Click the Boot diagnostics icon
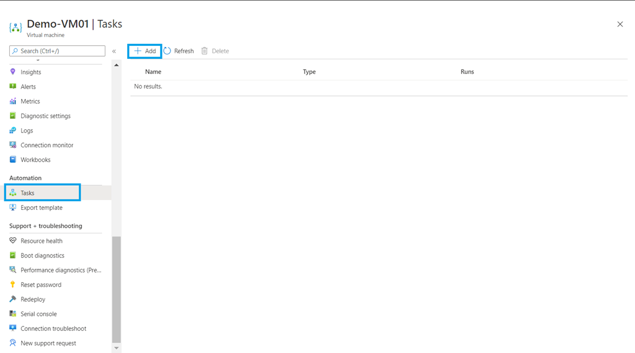The image size is (635, 353). pos(13,255)
